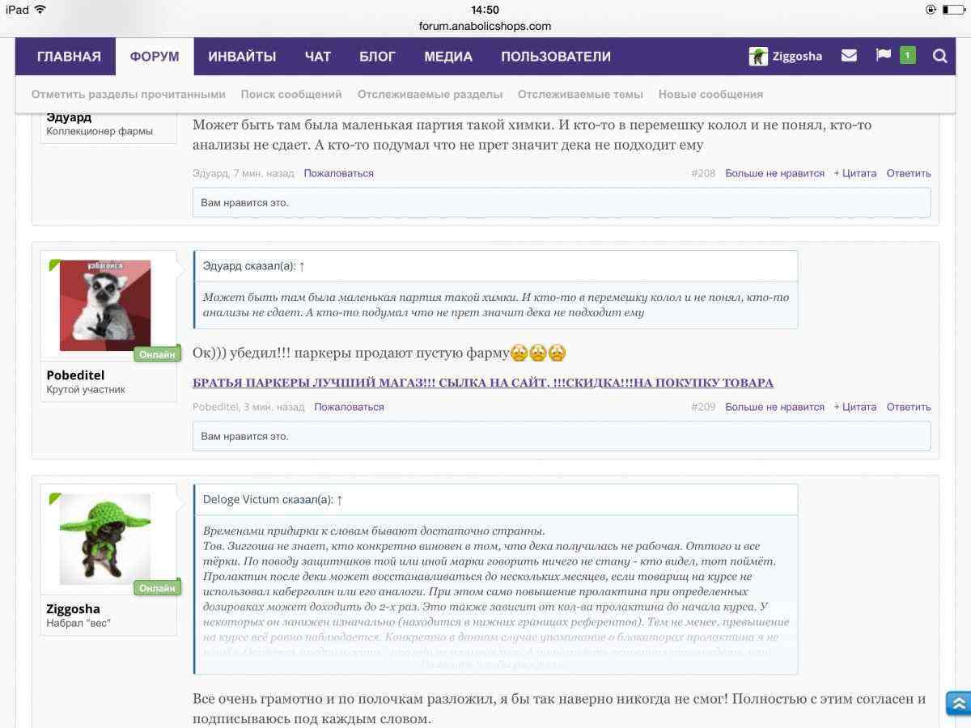Screen dimensions: 971x728
Task: Click Ziggosha's small avatar in navbar
Action: pyautogui.click(x=758, y=56)
